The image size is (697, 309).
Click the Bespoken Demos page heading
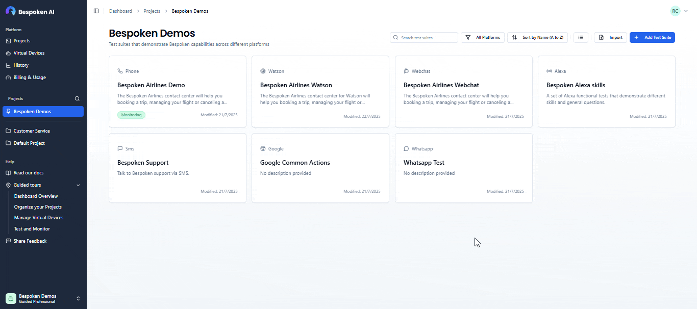click(x=152, y=33)
